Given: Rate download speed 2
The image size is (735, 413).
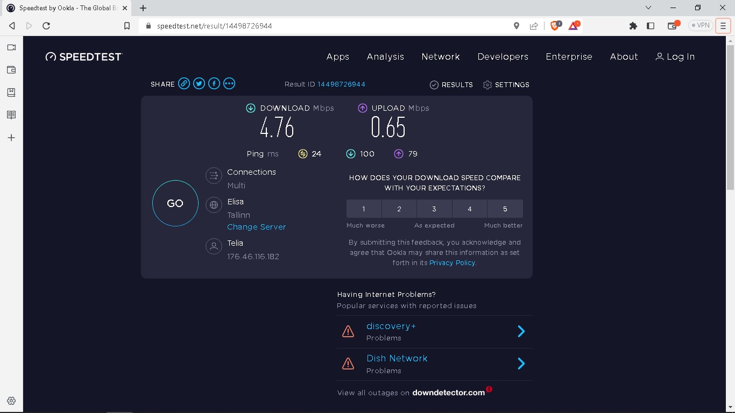Looking at the screenshot, I should (x=399, y=209).
